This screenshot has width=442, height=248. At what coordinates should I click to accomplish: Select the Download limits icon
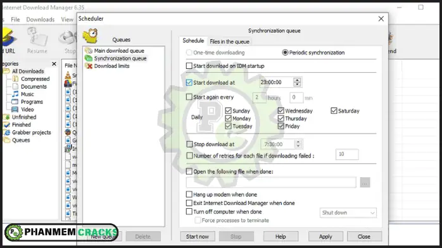click(x=89, y=66)
